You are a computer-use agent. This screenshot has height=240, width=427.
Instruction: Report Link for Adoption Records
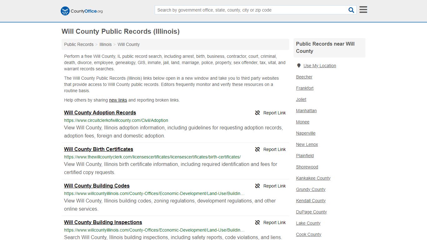tap(274, 113)
